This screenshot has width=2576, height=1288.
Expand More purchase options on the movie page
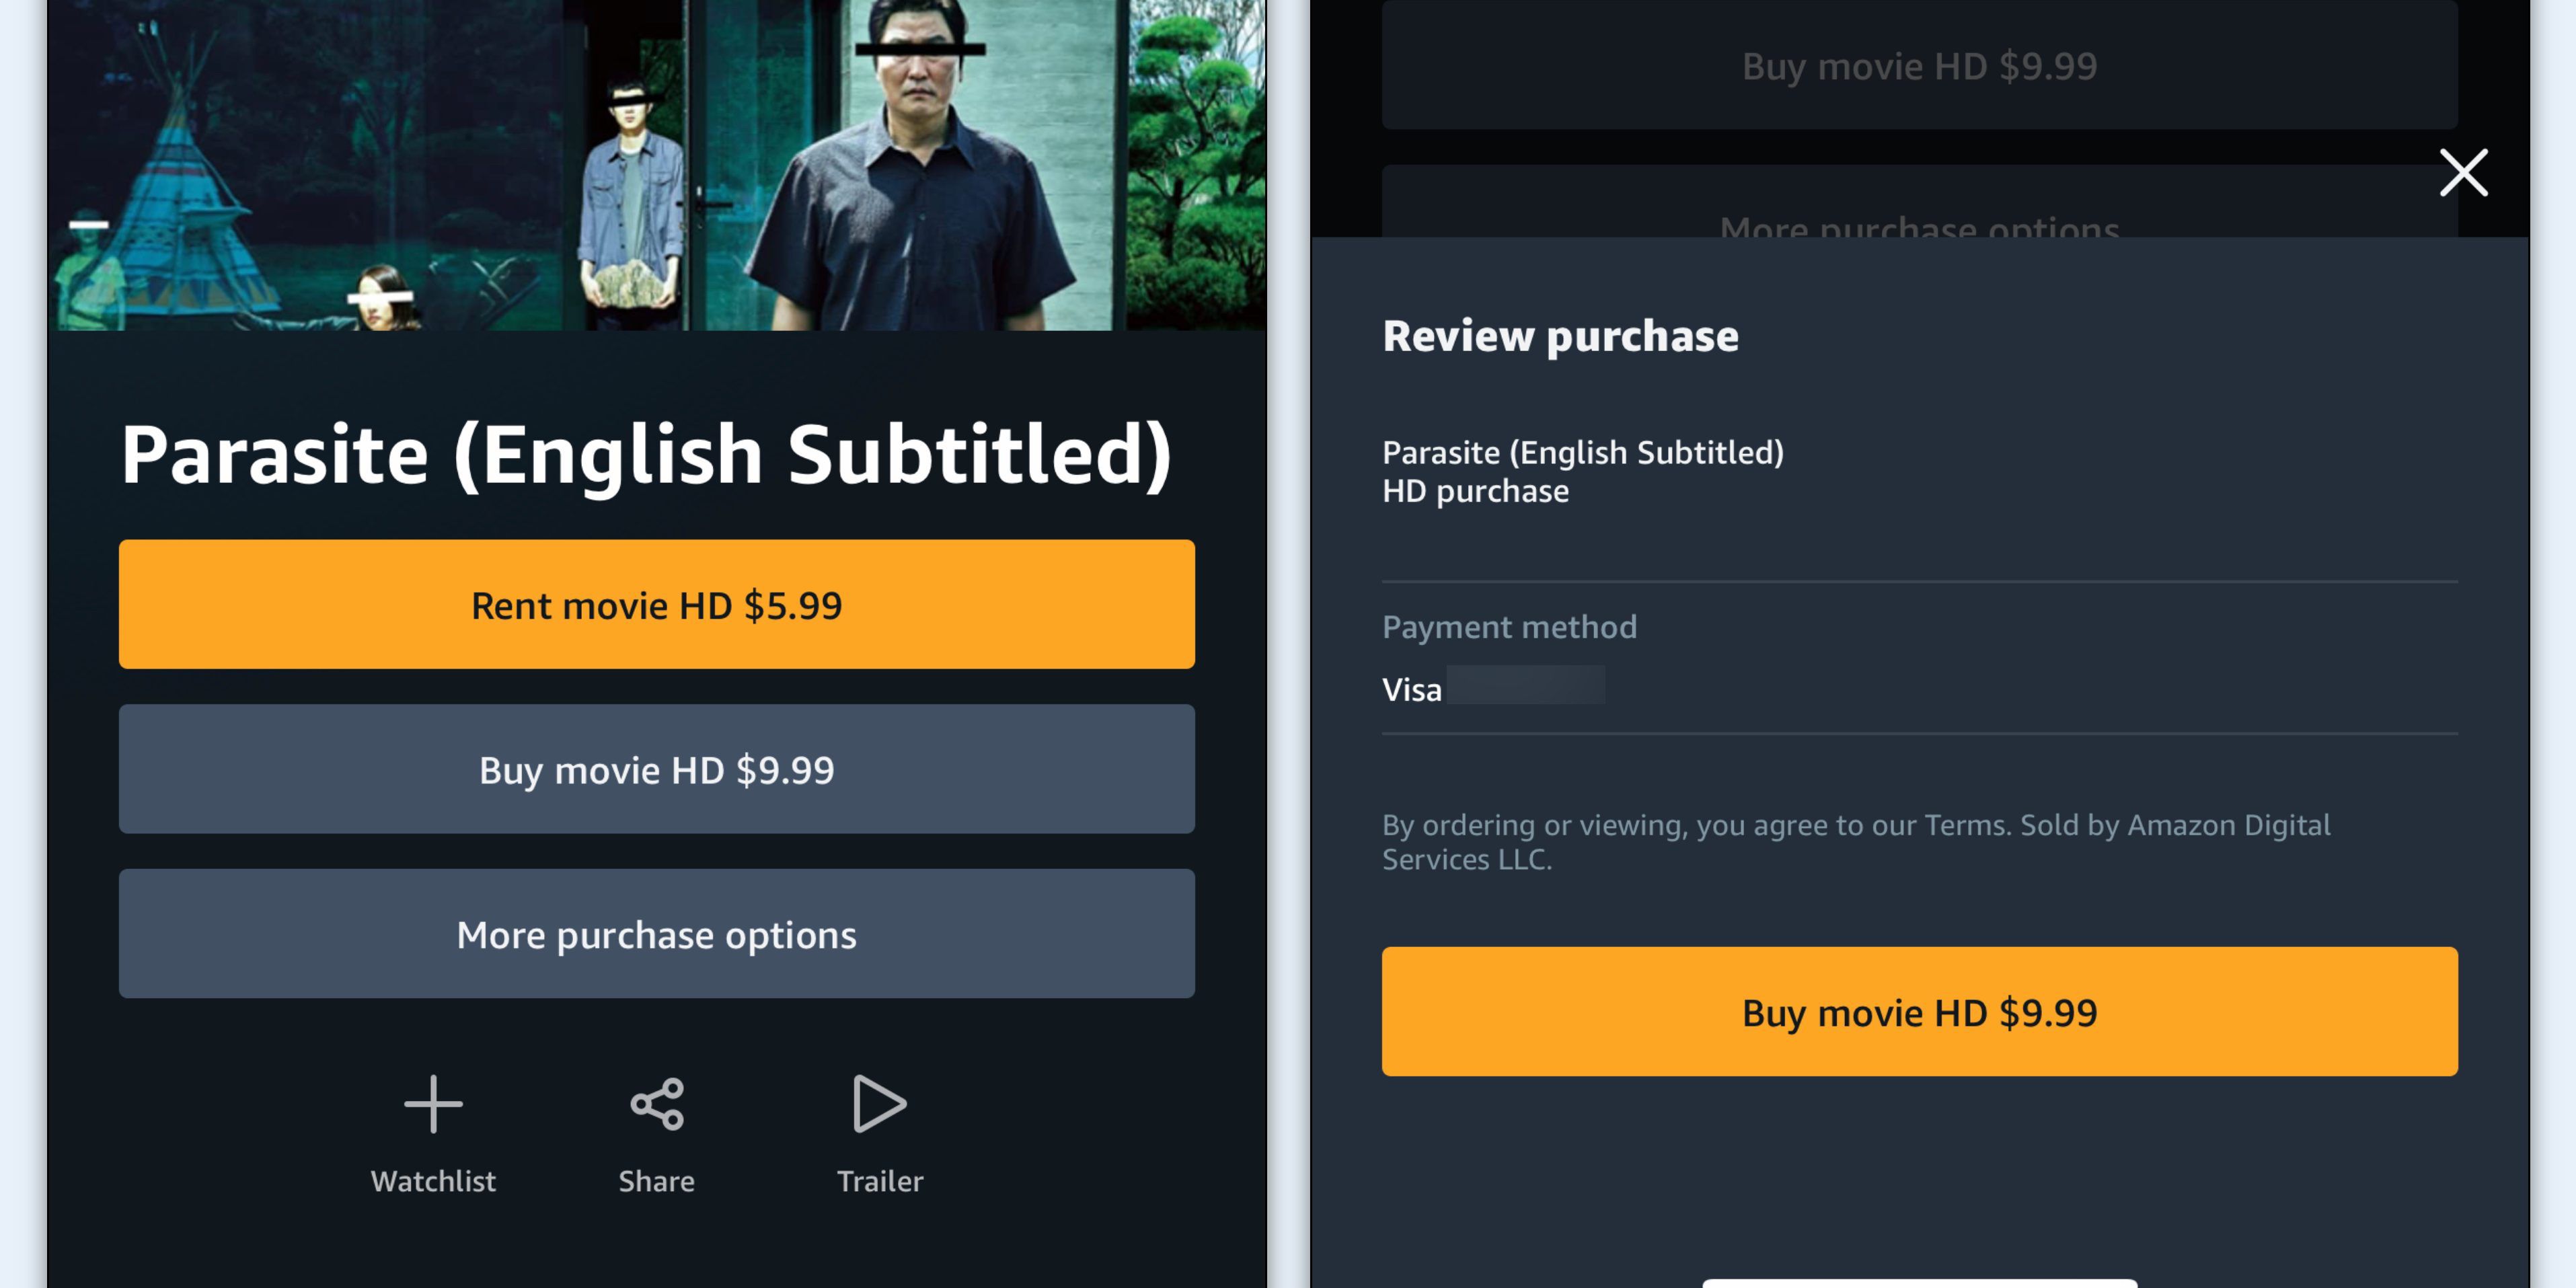[657, 934]
